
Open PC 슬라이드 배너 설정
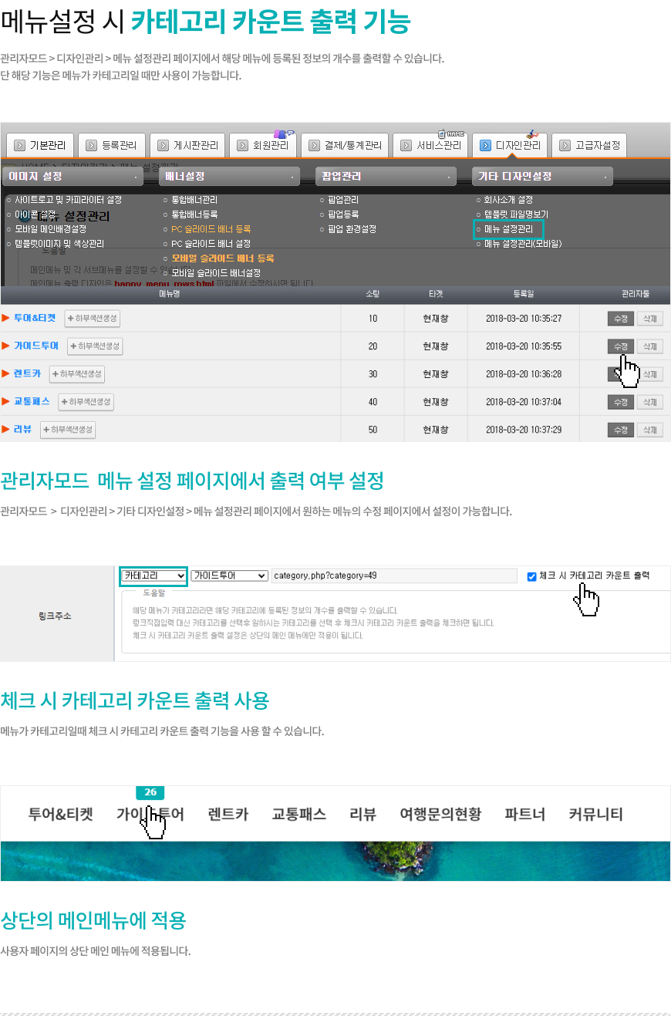pos(211,244)
